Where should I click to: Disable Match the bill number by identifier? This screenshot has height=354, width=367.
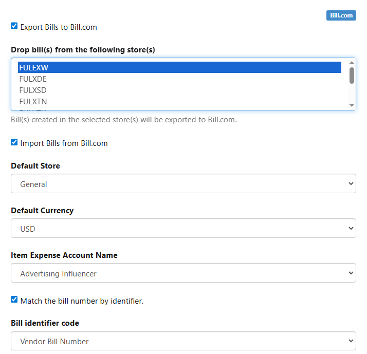(14, 300)
